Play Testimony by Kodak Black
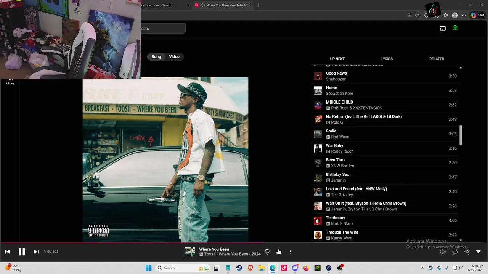Screen dimensions: 488x274 pos(385,221)
